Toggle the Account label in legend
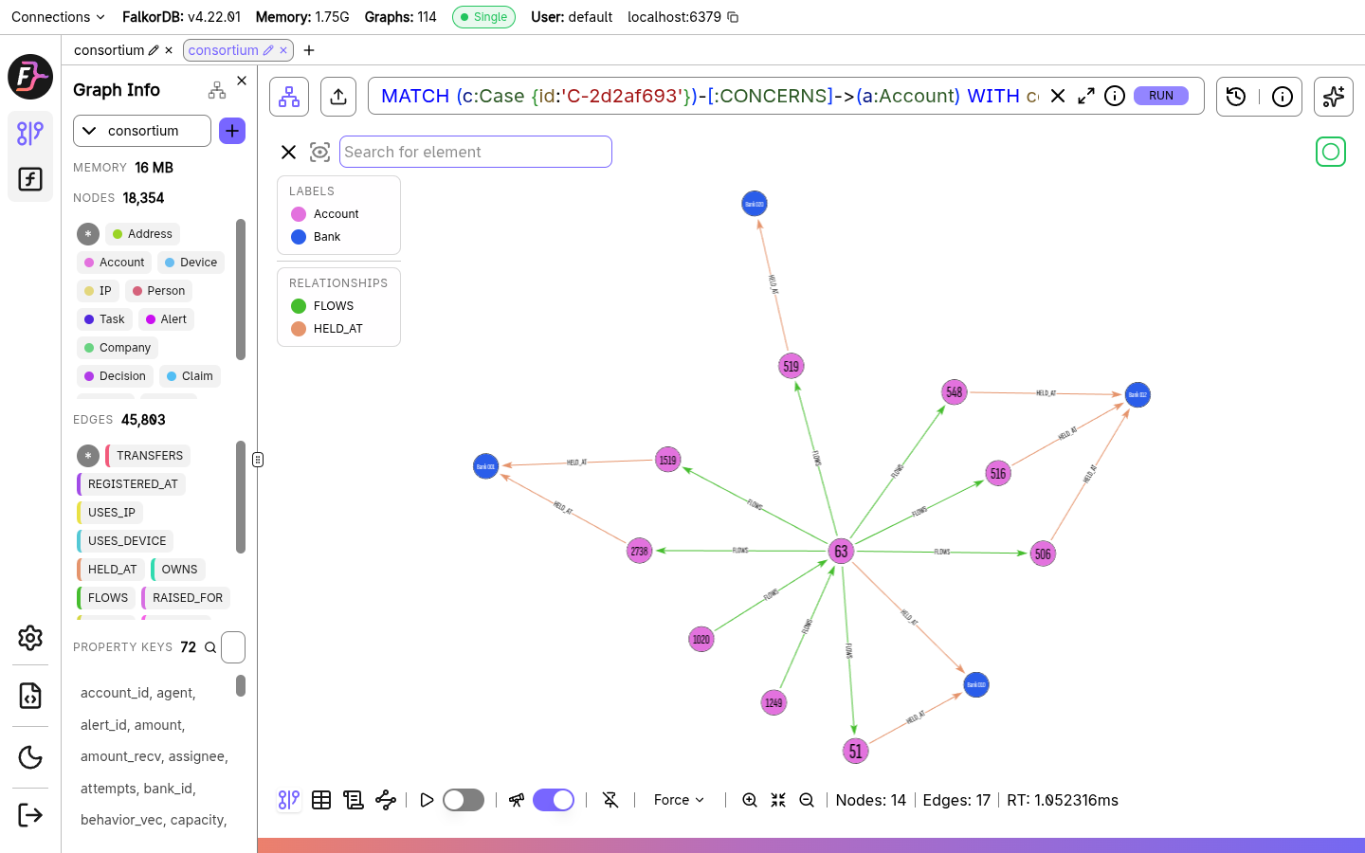1365x853 pixels. 325,214
